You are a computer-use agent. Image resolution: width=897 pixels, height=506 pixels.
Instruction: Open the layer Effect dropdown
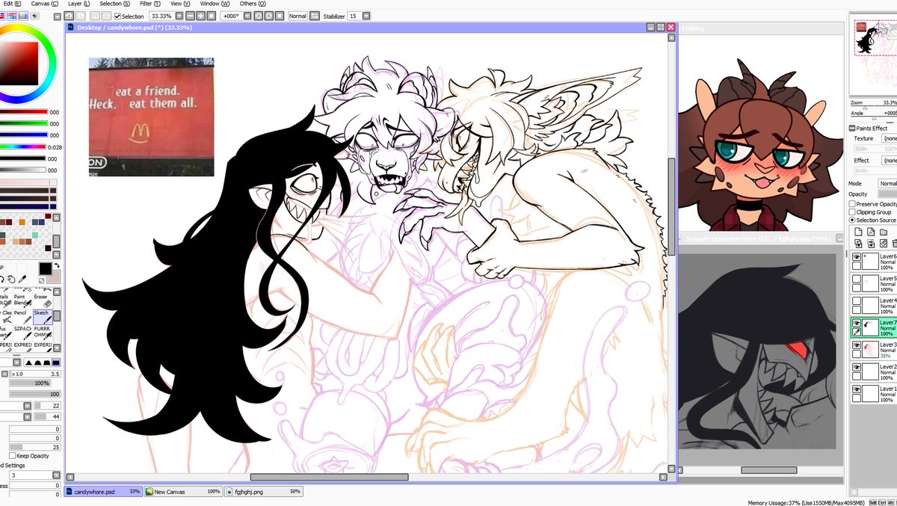(x=889, y=160)
